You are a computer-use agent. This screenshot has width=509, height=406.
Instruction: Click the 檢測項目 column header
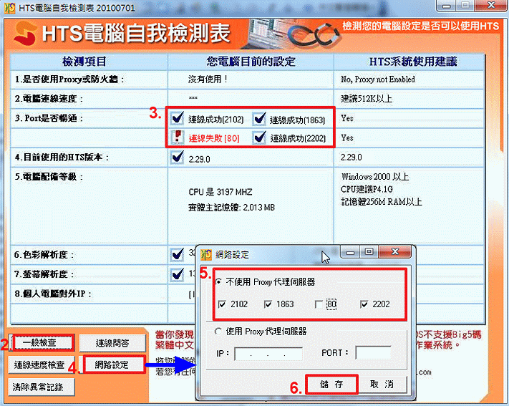[84, 62]
